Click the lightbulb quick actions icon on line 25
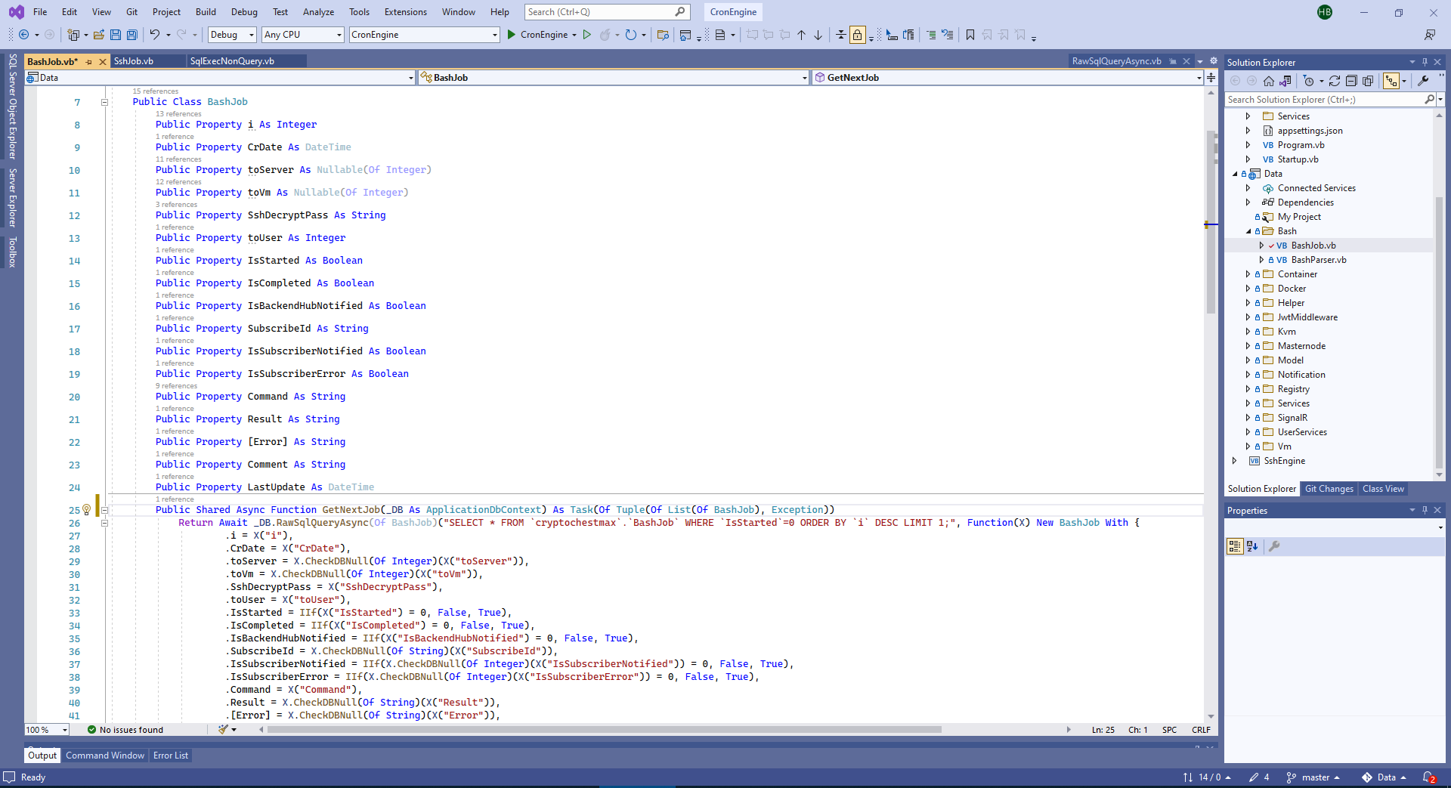Image resolution: width=1451 pixels, height=788 pixels. pos(86,510)
